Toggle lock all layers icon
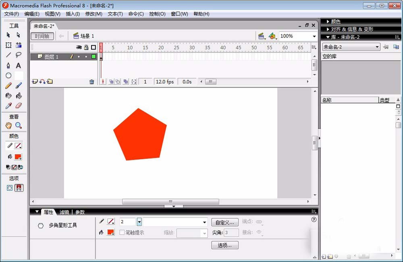The height and width of the screenshot is (262, 403). (86, 47)
